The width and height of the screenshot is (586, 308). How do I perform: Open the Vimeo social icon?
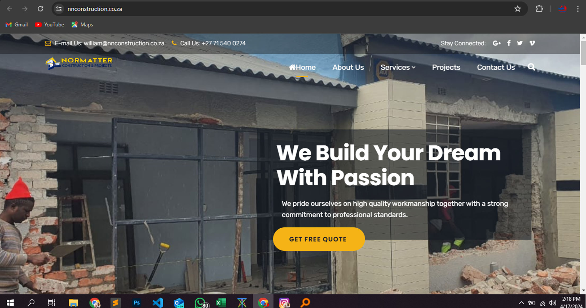[x=532, y=43]
